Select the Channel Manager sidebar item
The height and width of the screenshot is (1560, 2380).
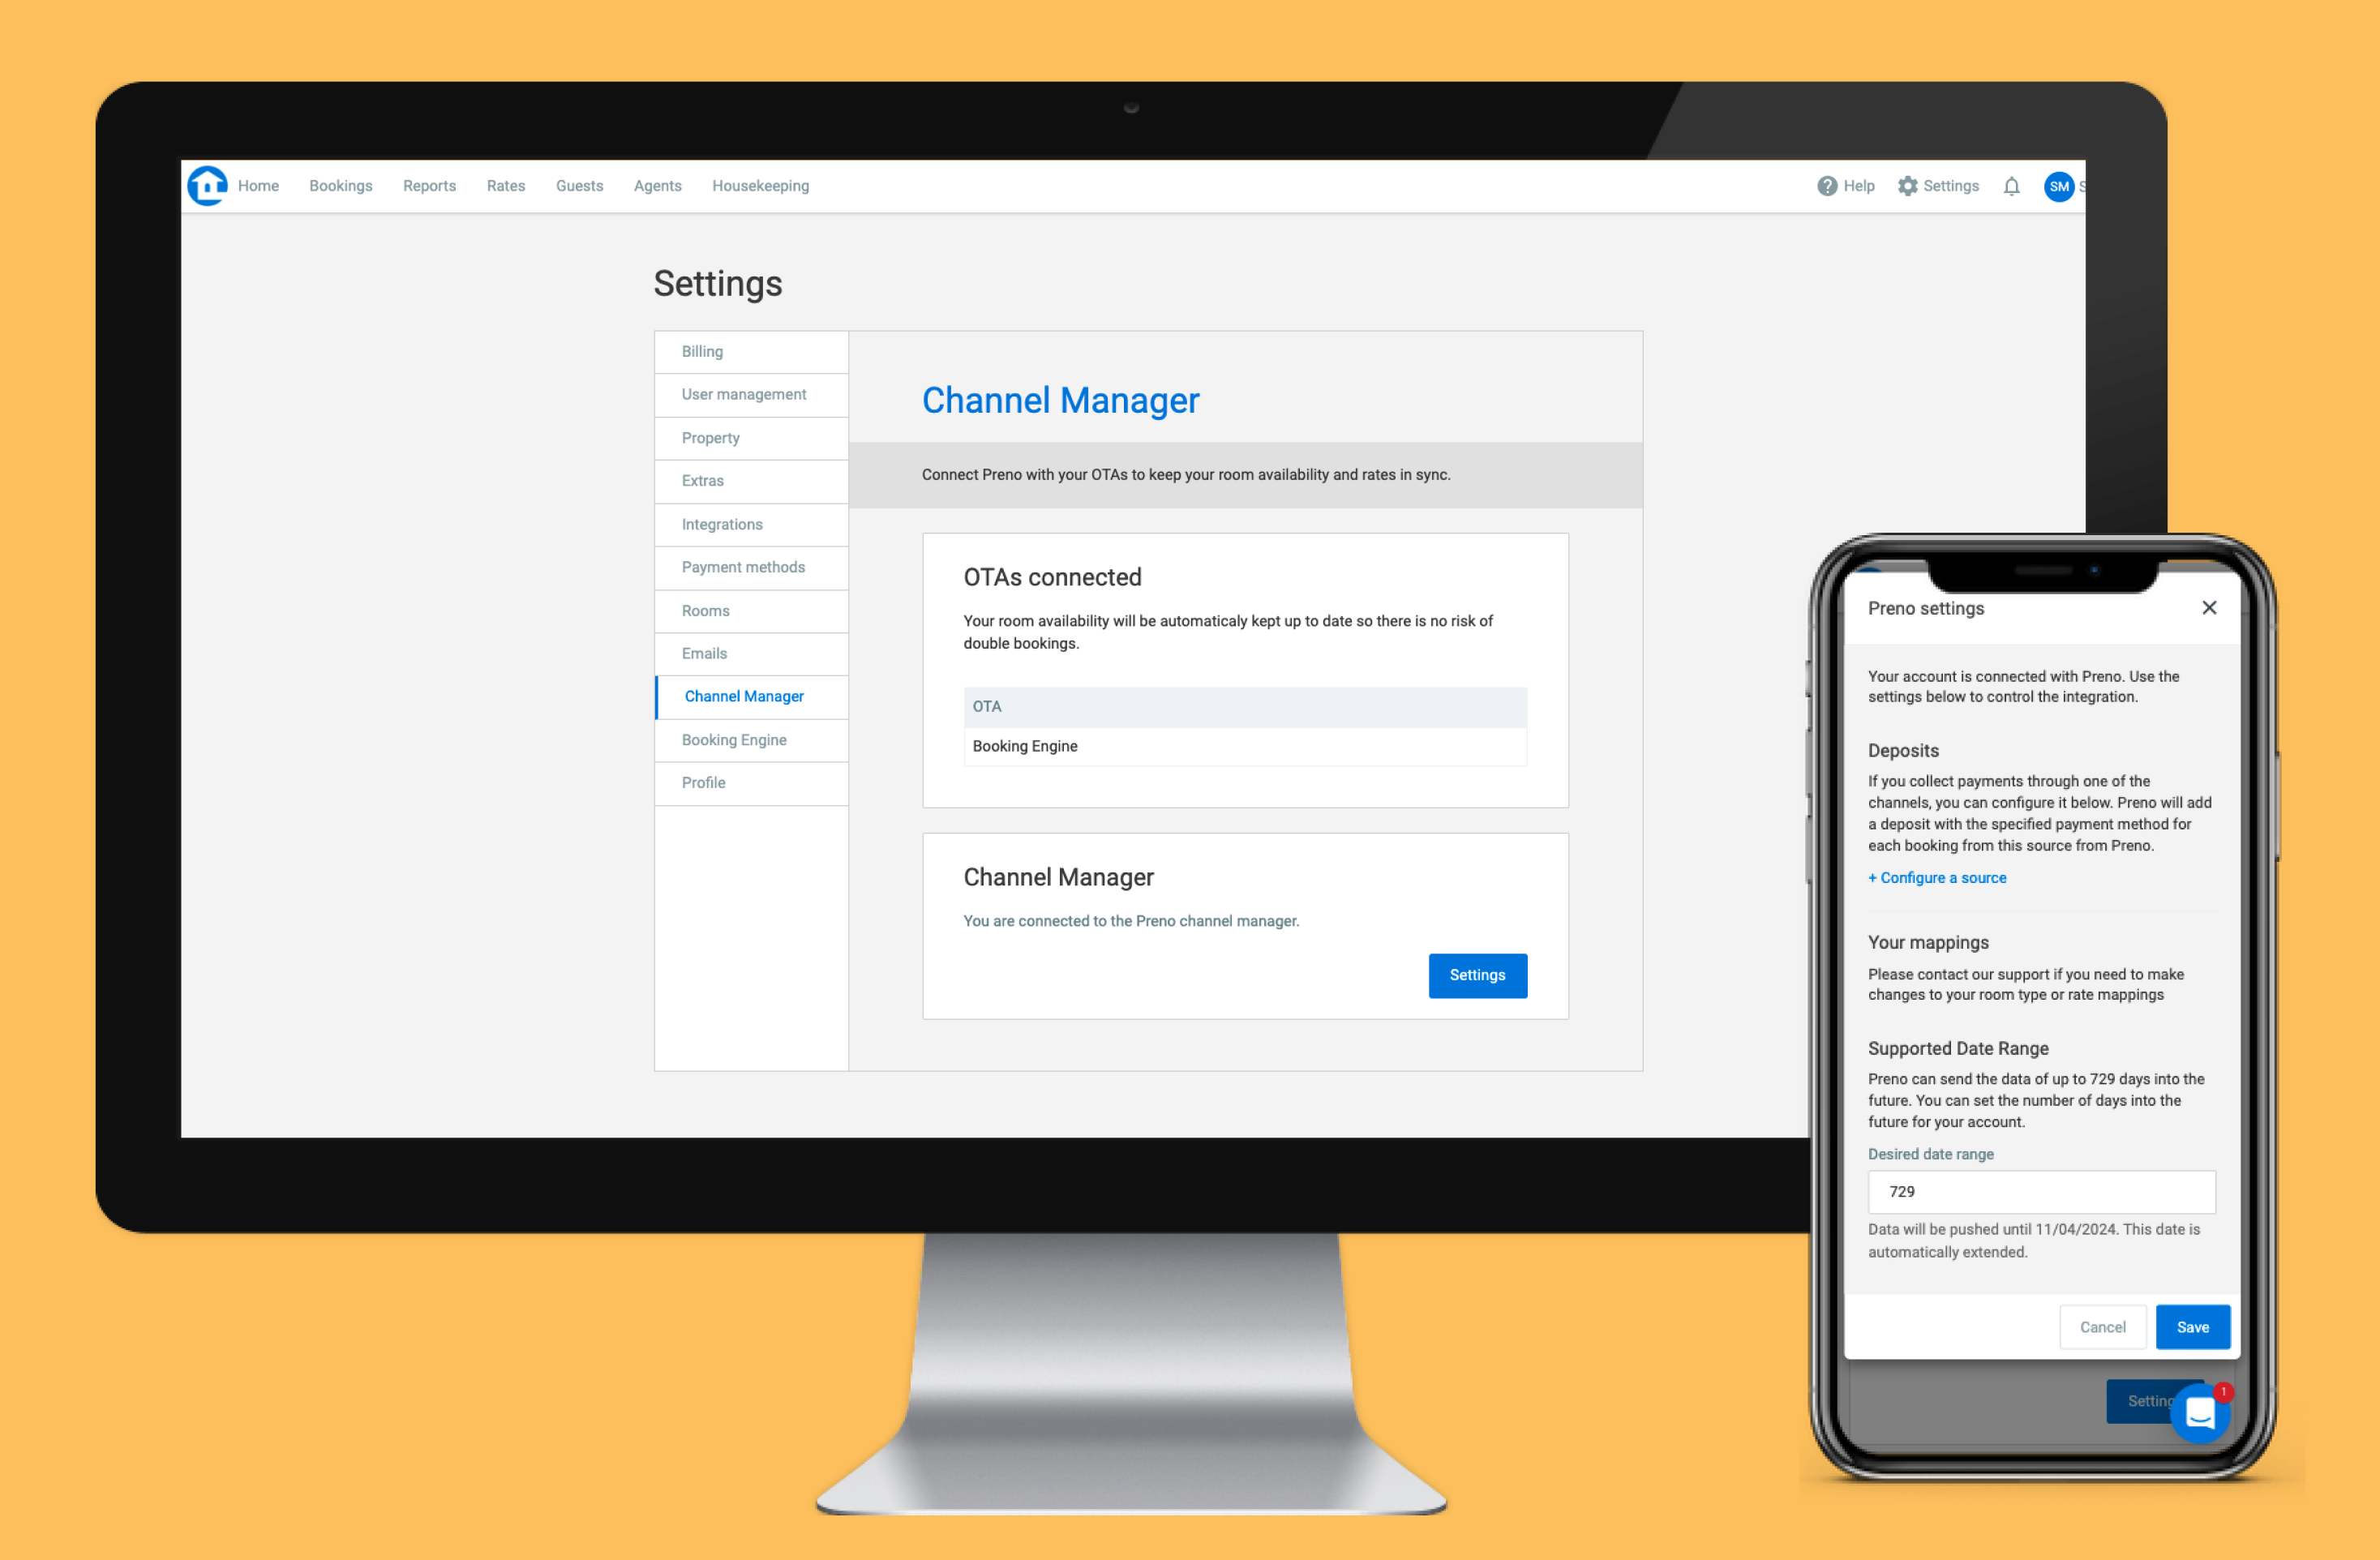744,696
